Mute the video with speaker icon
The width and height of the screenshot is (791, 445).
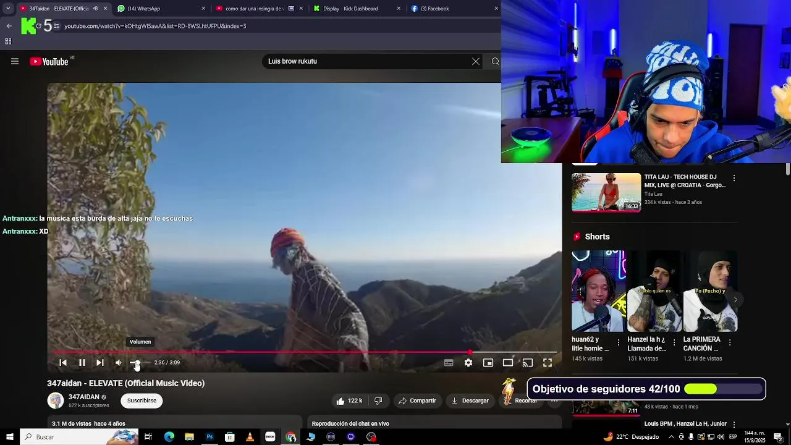[x=119, y=363]
